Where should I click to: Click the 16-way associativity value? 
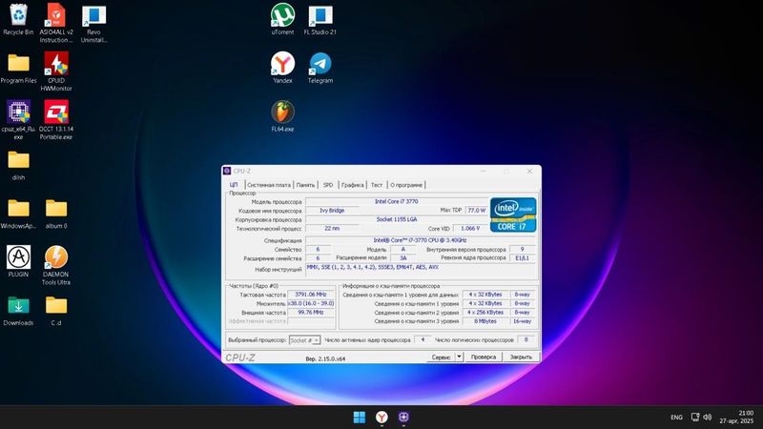pyautogui.click(x=522, y=321)
